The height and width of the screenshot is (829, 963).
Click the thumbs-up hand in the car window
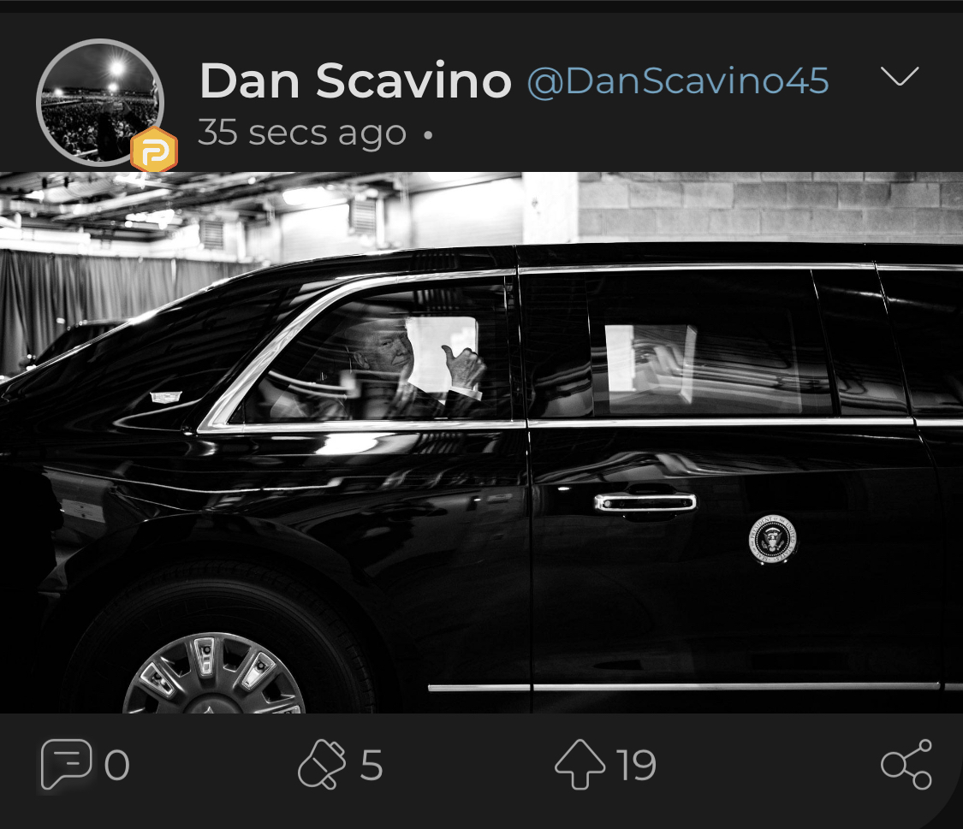[464, 367]
